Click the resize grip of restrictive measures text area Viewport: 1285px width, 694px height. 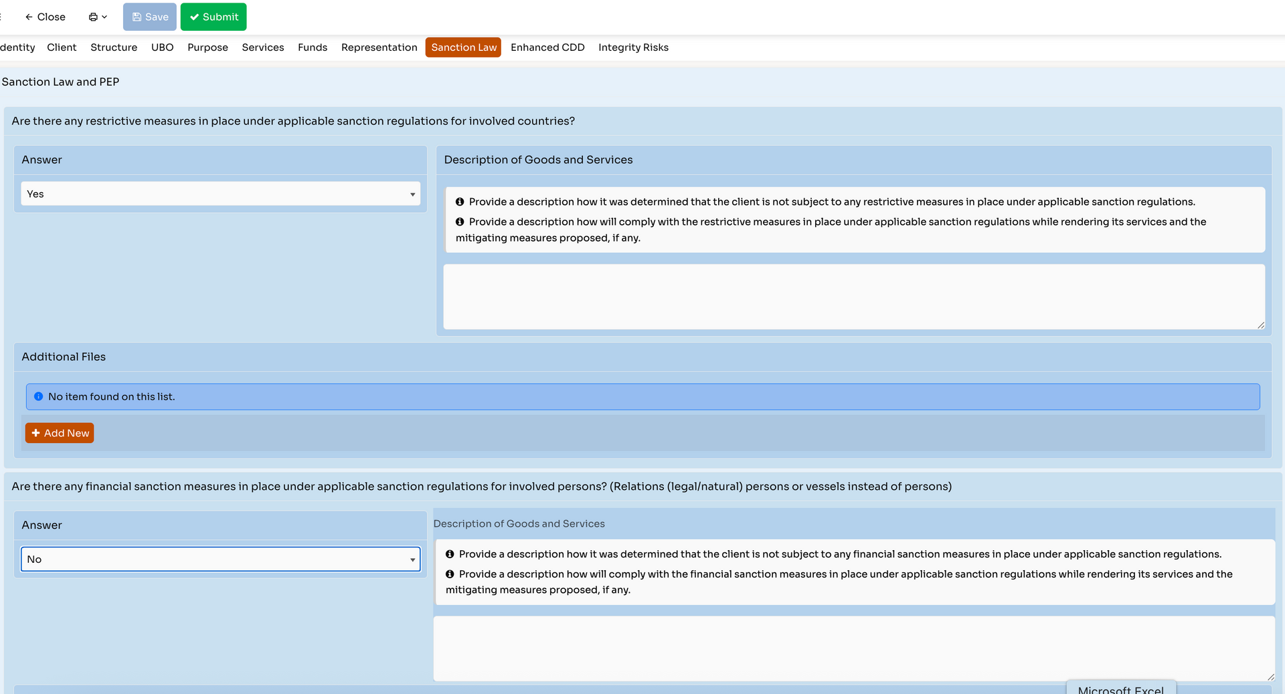[1260, 325]
